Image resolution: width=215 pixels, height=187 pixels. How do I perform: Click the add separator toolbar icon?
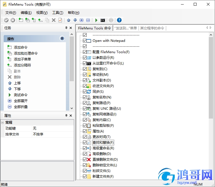click(40, 20)
